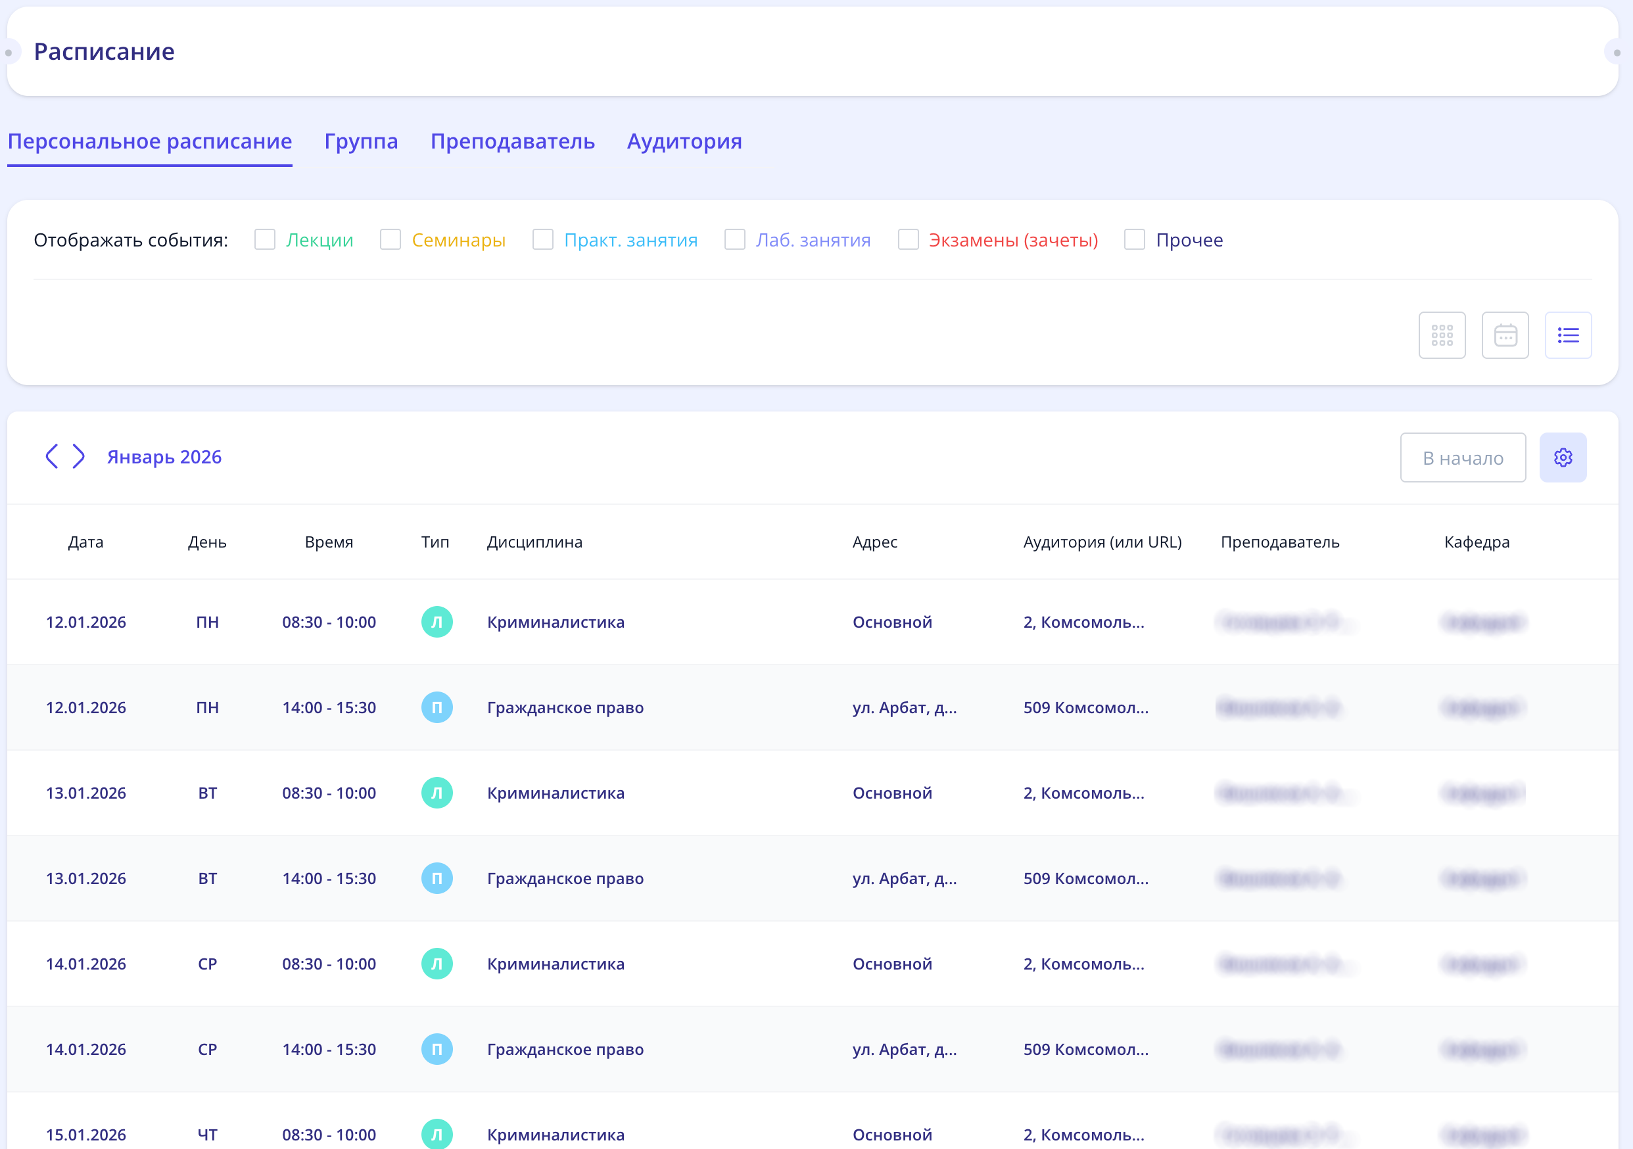This screenshot has height=1149, width=1633.
Task: Click the Дисциплина column header
Action: (534, 542)
